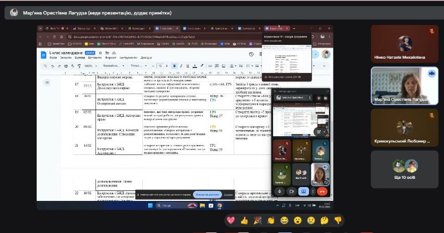Viewport: 444px width, 233px height.
Task: Click Bold icon in Docs toolbar
Action: [174, 66]
